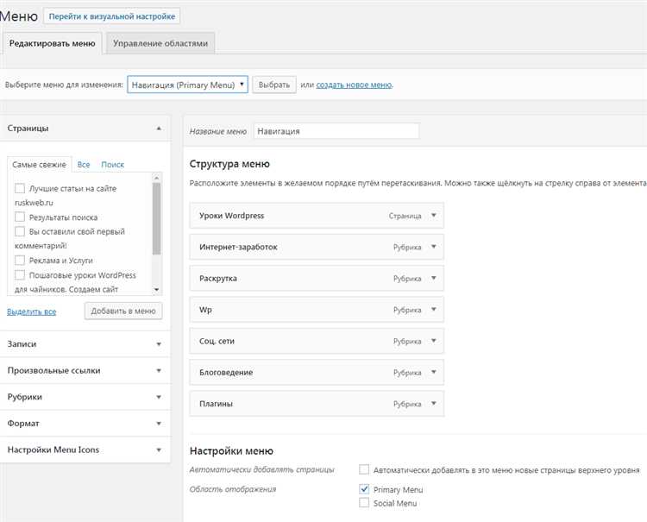Expand the Уроки Wordpress menu item arrow
The height and width of the screenshot is (522, 647).
(x=434, y=216)
